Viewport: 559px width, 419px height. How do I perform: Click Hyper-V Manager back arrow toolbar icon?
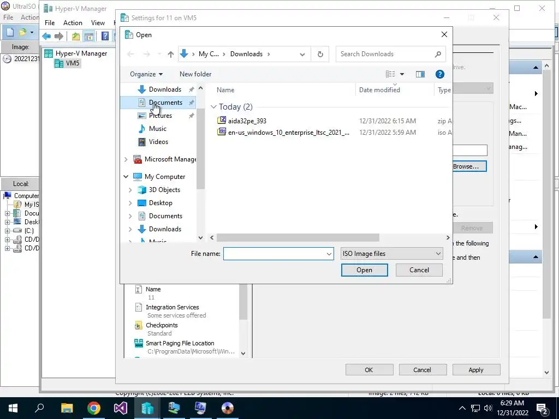point(46,36)
